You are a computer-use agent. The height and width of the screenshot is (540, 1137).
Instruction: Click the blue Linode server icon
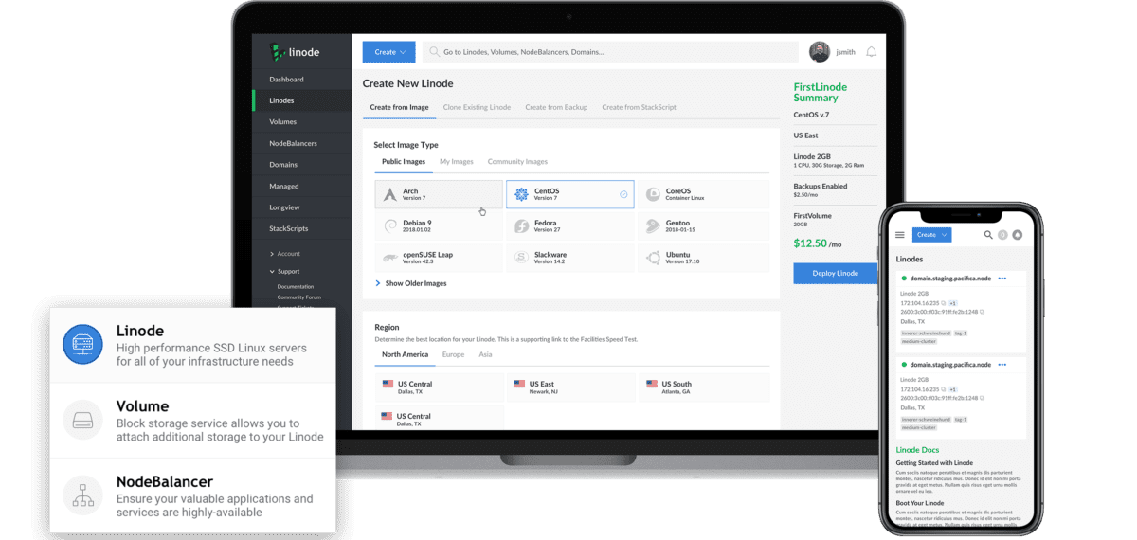pos(82,344)
